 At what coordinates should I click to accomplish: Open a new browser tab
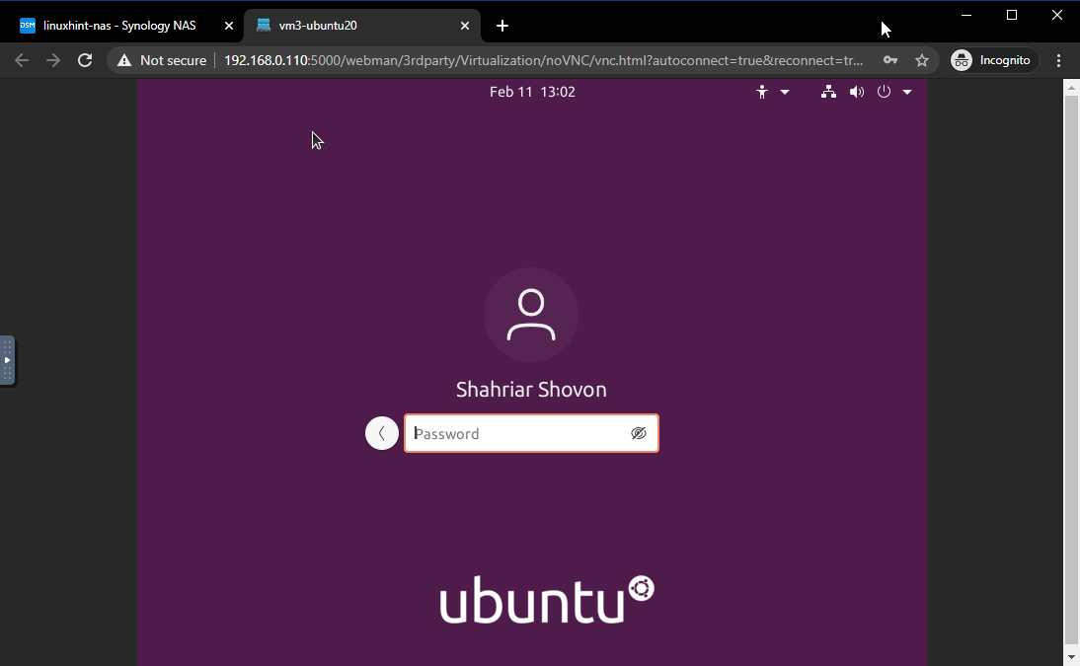tap(502, 26)
